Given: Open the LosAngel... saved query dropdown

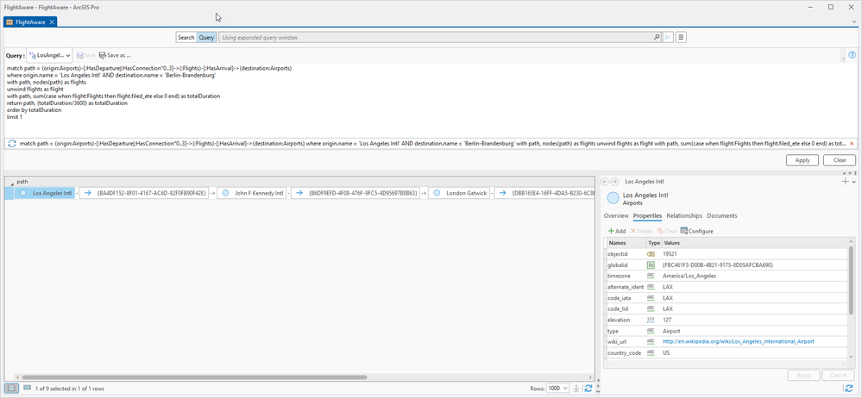Looking at the screenshot, I should pos(49,55).
